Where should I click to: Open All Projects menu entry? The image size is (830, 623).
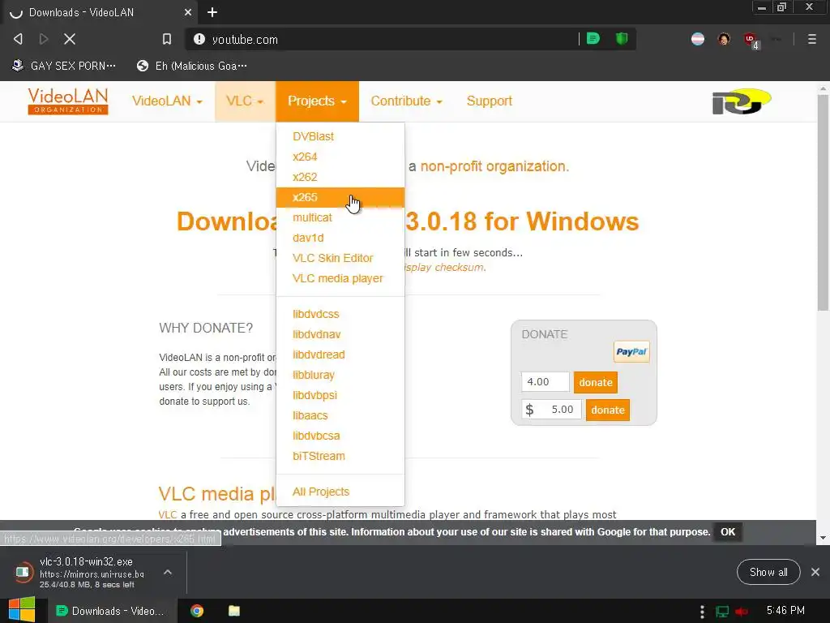pos(340,492)
